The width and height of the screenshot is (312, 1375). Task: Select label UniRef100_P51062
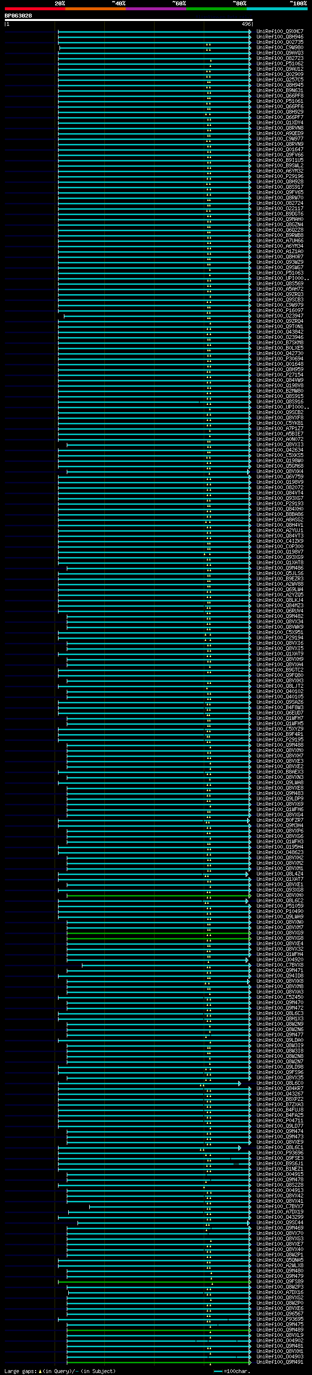coord(280,63)
